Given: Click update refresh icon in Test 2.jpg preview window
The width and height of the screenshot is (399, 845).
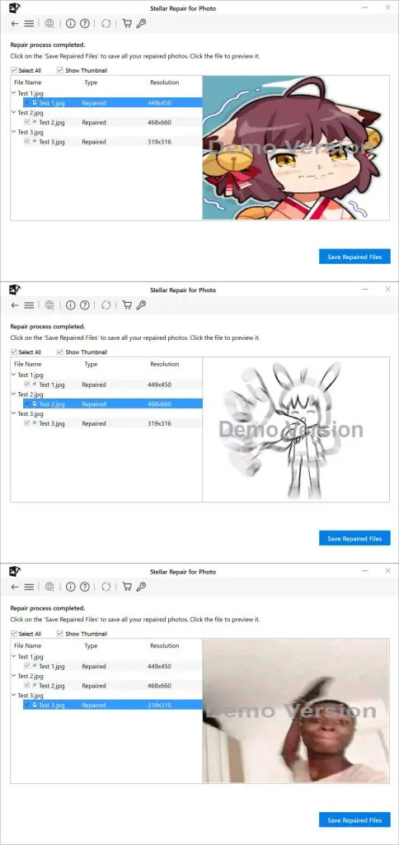Looking at the screenshot, I should [106, 305].
